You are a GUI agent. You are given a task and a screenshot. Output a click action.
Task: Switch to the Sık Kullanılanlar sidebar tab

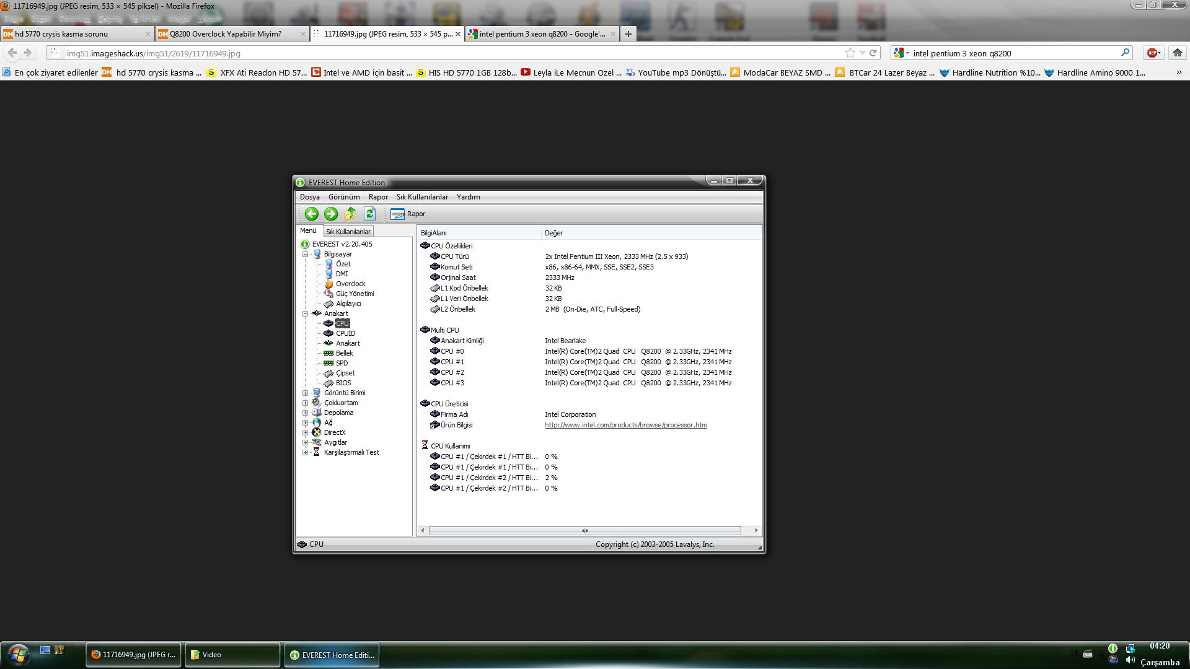[348, 232]
